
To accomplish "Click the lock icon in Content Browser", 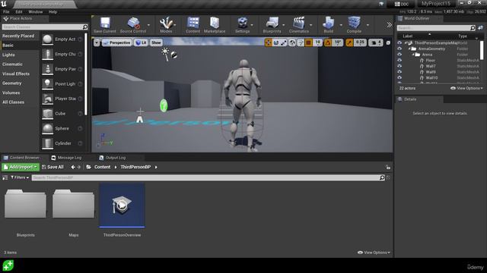I will [388, 167].
